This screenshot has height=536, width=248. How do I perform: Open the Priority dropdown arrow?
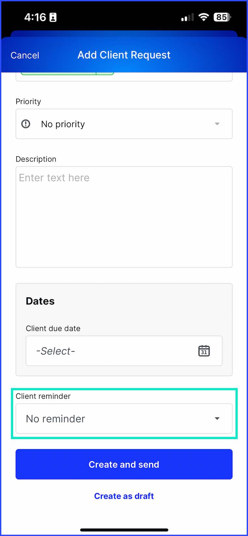[x=217, y=124]
